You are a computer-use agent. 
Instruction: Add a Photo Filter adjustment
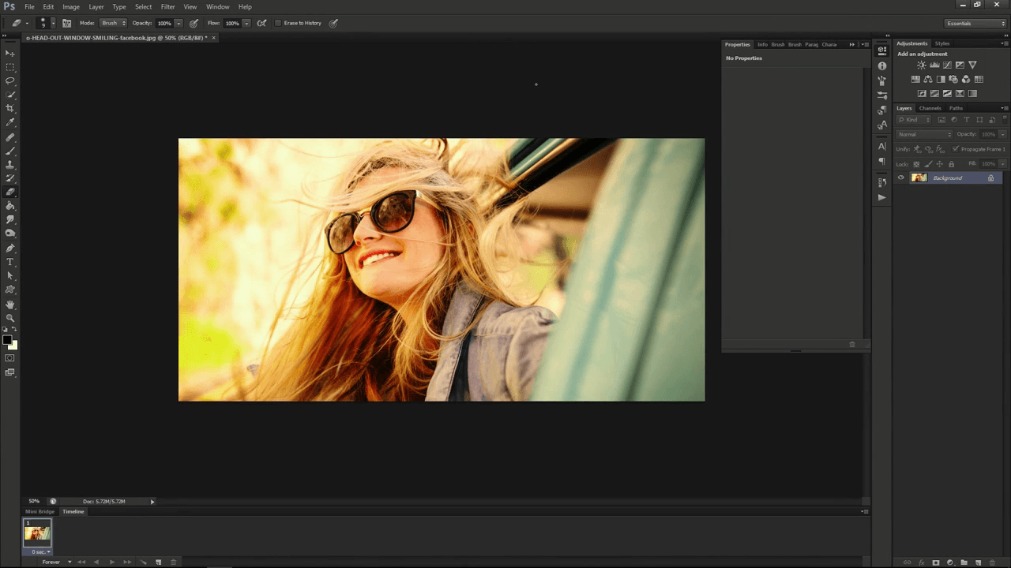point(953,80)
